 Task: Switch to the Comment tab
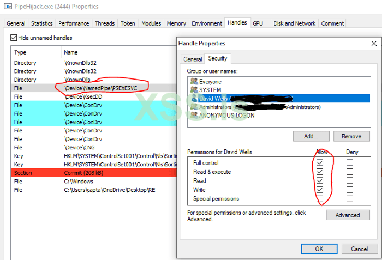[332, 23]
